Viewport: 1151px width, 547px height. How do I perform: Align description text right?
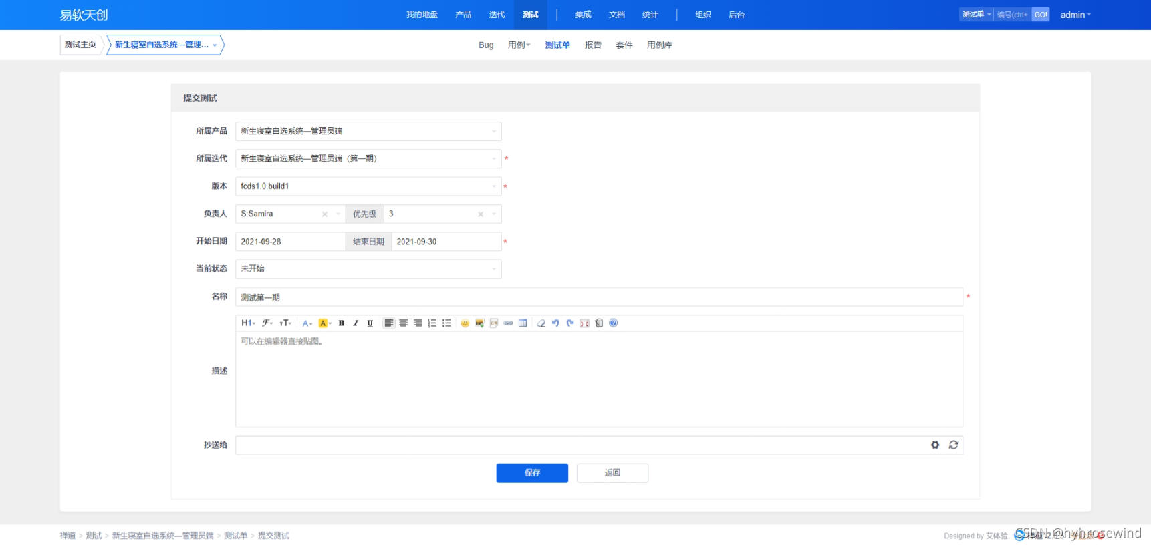coord(418,323)
